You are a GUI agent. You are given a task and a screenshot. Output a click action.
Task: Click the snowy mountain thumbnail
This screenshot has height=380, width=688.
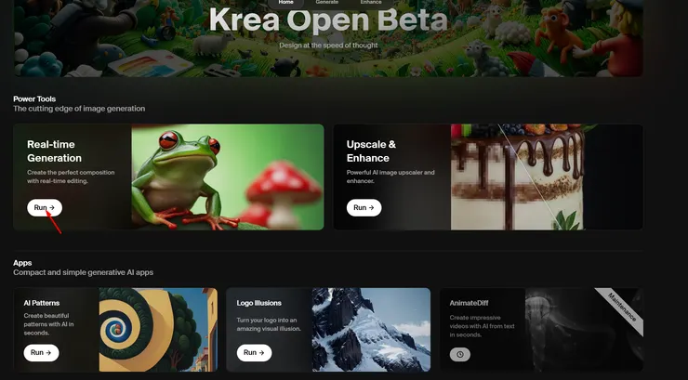[371, 330]
